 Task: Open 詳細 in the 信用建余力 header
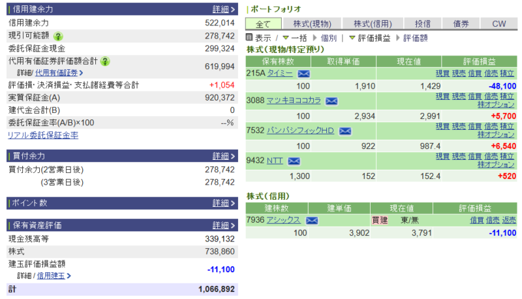pyautogui.click(x=223, y=9)
